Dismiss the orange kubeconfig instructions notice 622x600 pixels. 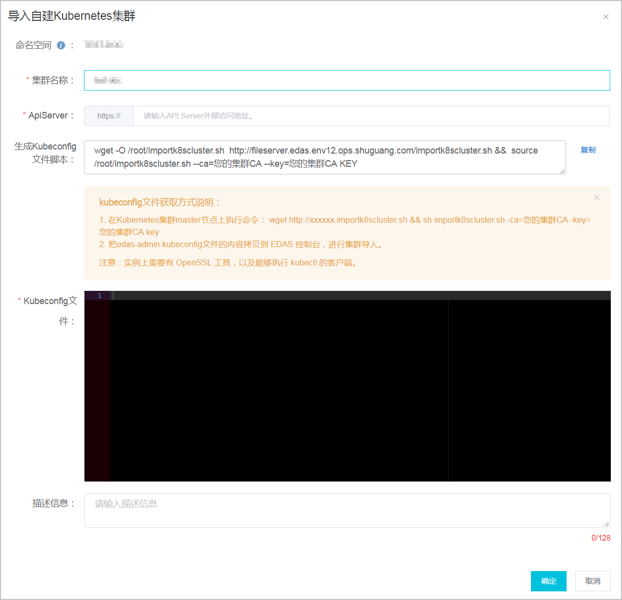coord(597,197)
